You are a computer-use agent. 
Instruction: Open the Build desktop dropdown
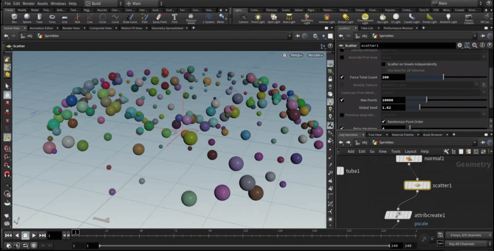(104, 3)
